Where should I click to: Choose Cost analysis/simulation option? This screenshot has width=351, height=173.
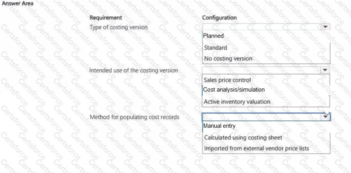click(234, 90)
